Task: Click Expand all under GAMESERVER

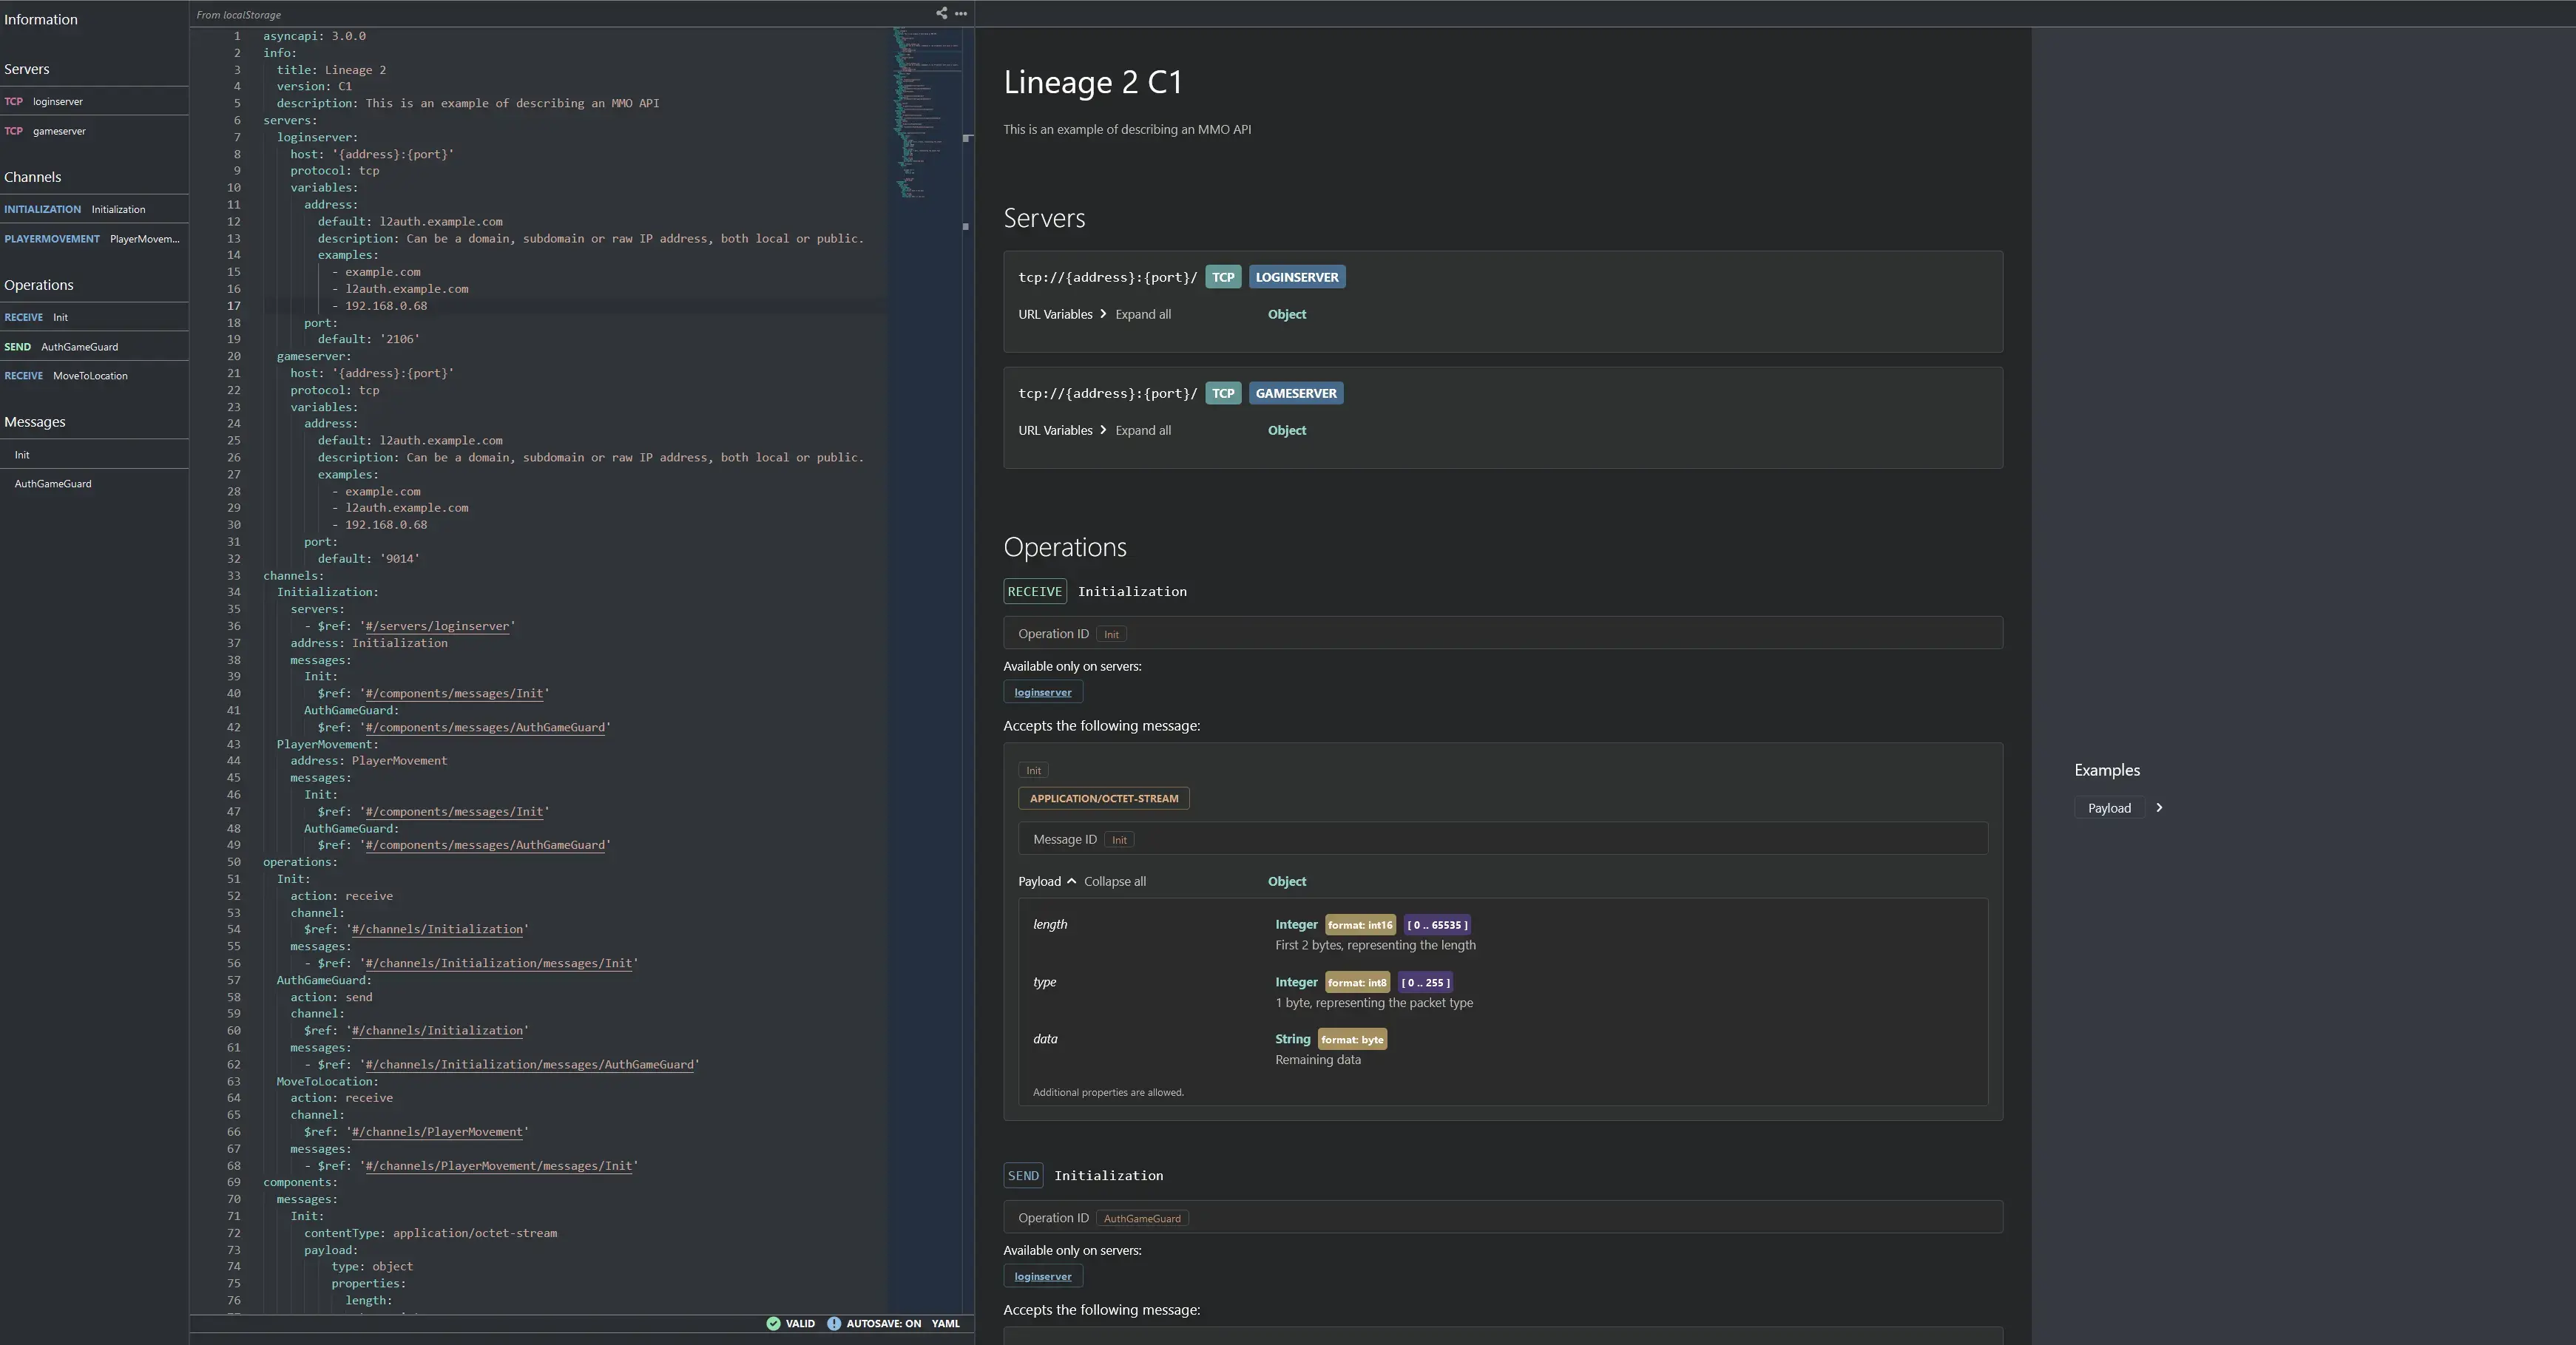Action: (1143, 430)
